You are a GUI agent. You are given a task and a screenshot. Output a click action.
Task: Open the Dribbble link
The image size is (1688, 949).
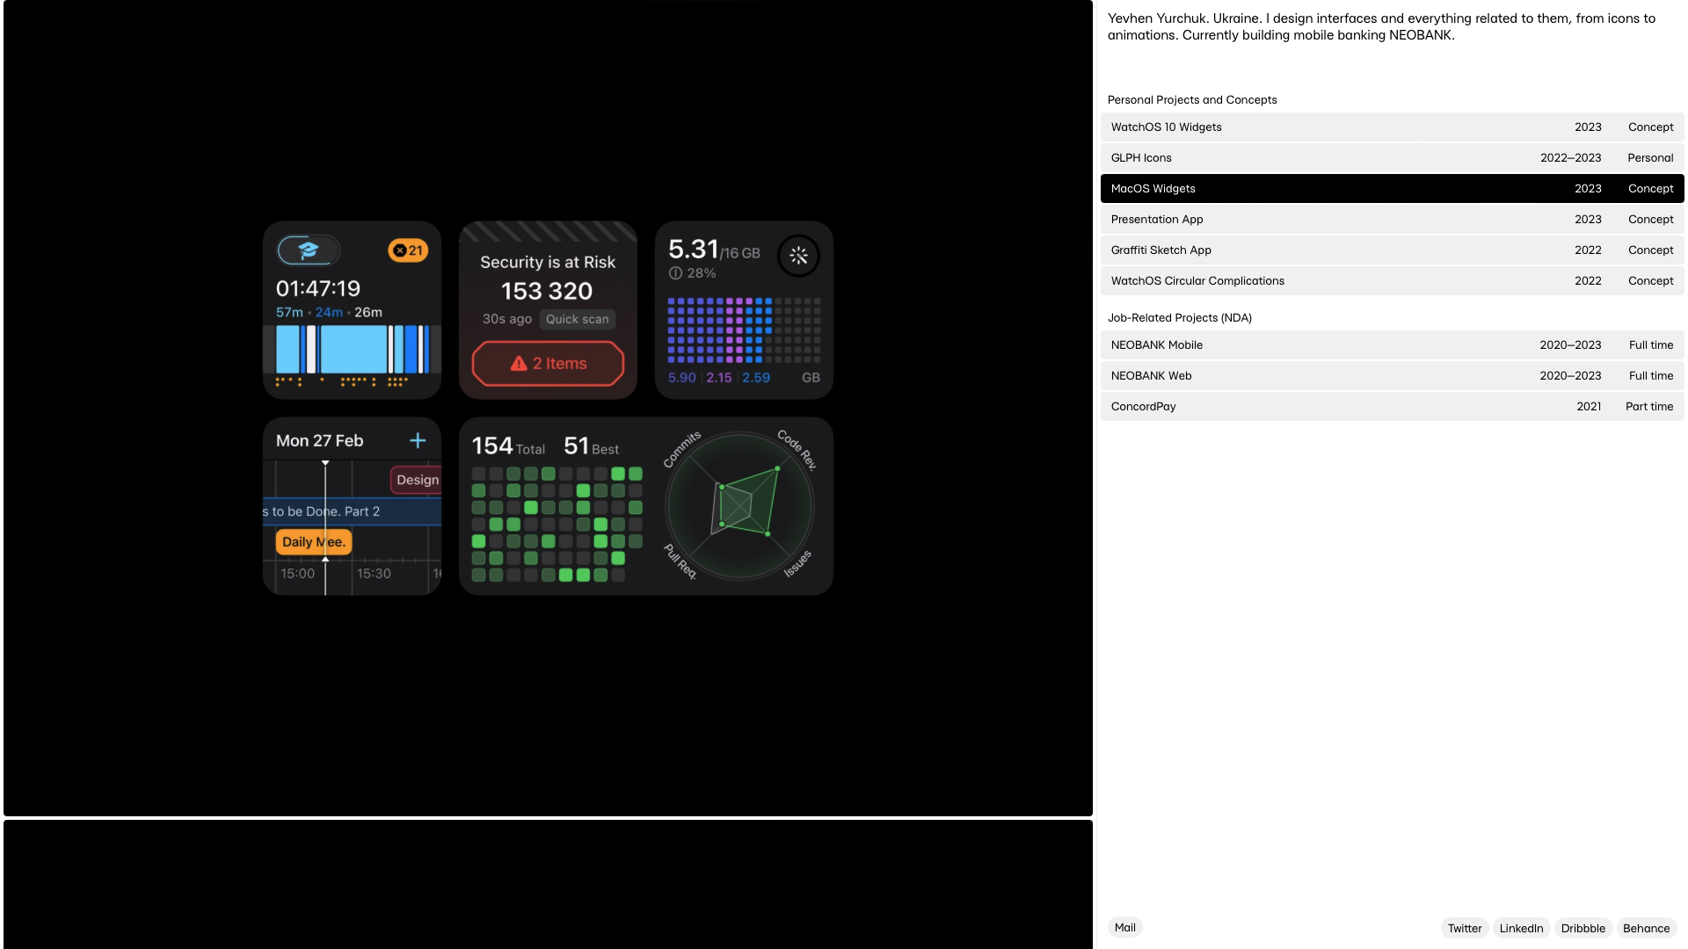[1582, 929]
